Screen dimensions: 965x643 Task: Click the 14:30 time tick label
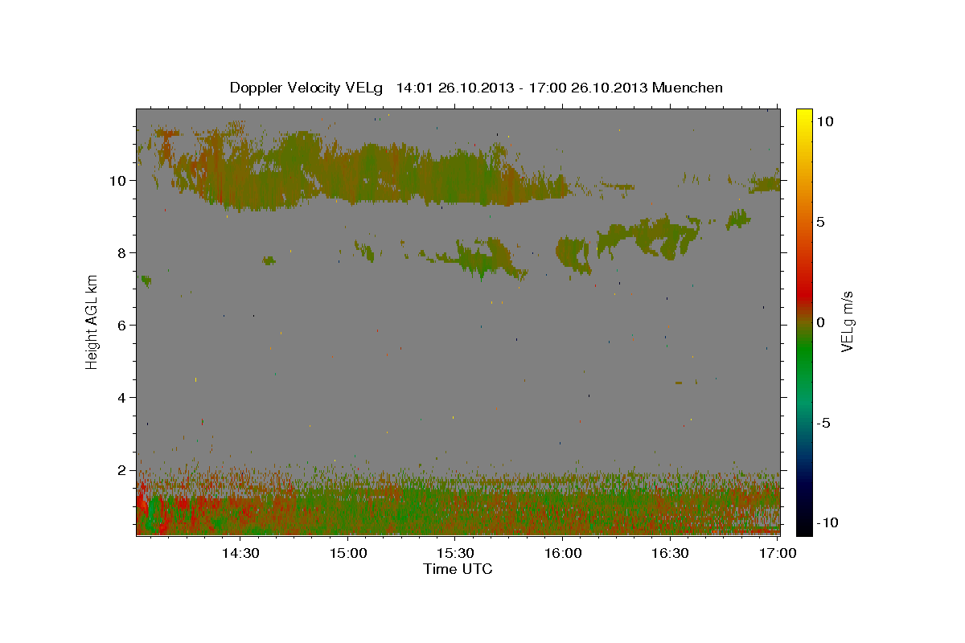(240, 553)
